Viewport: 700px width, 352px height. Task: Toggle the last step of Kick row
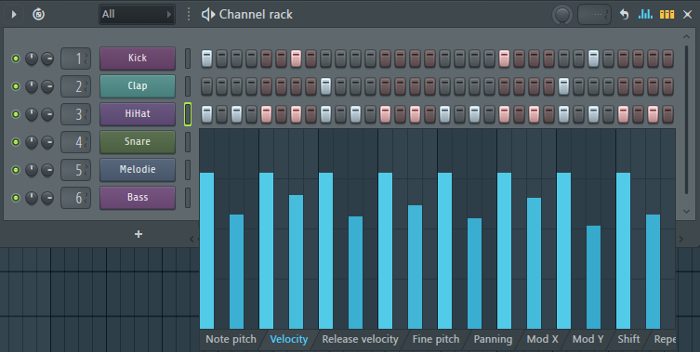(x=667, y=59)
